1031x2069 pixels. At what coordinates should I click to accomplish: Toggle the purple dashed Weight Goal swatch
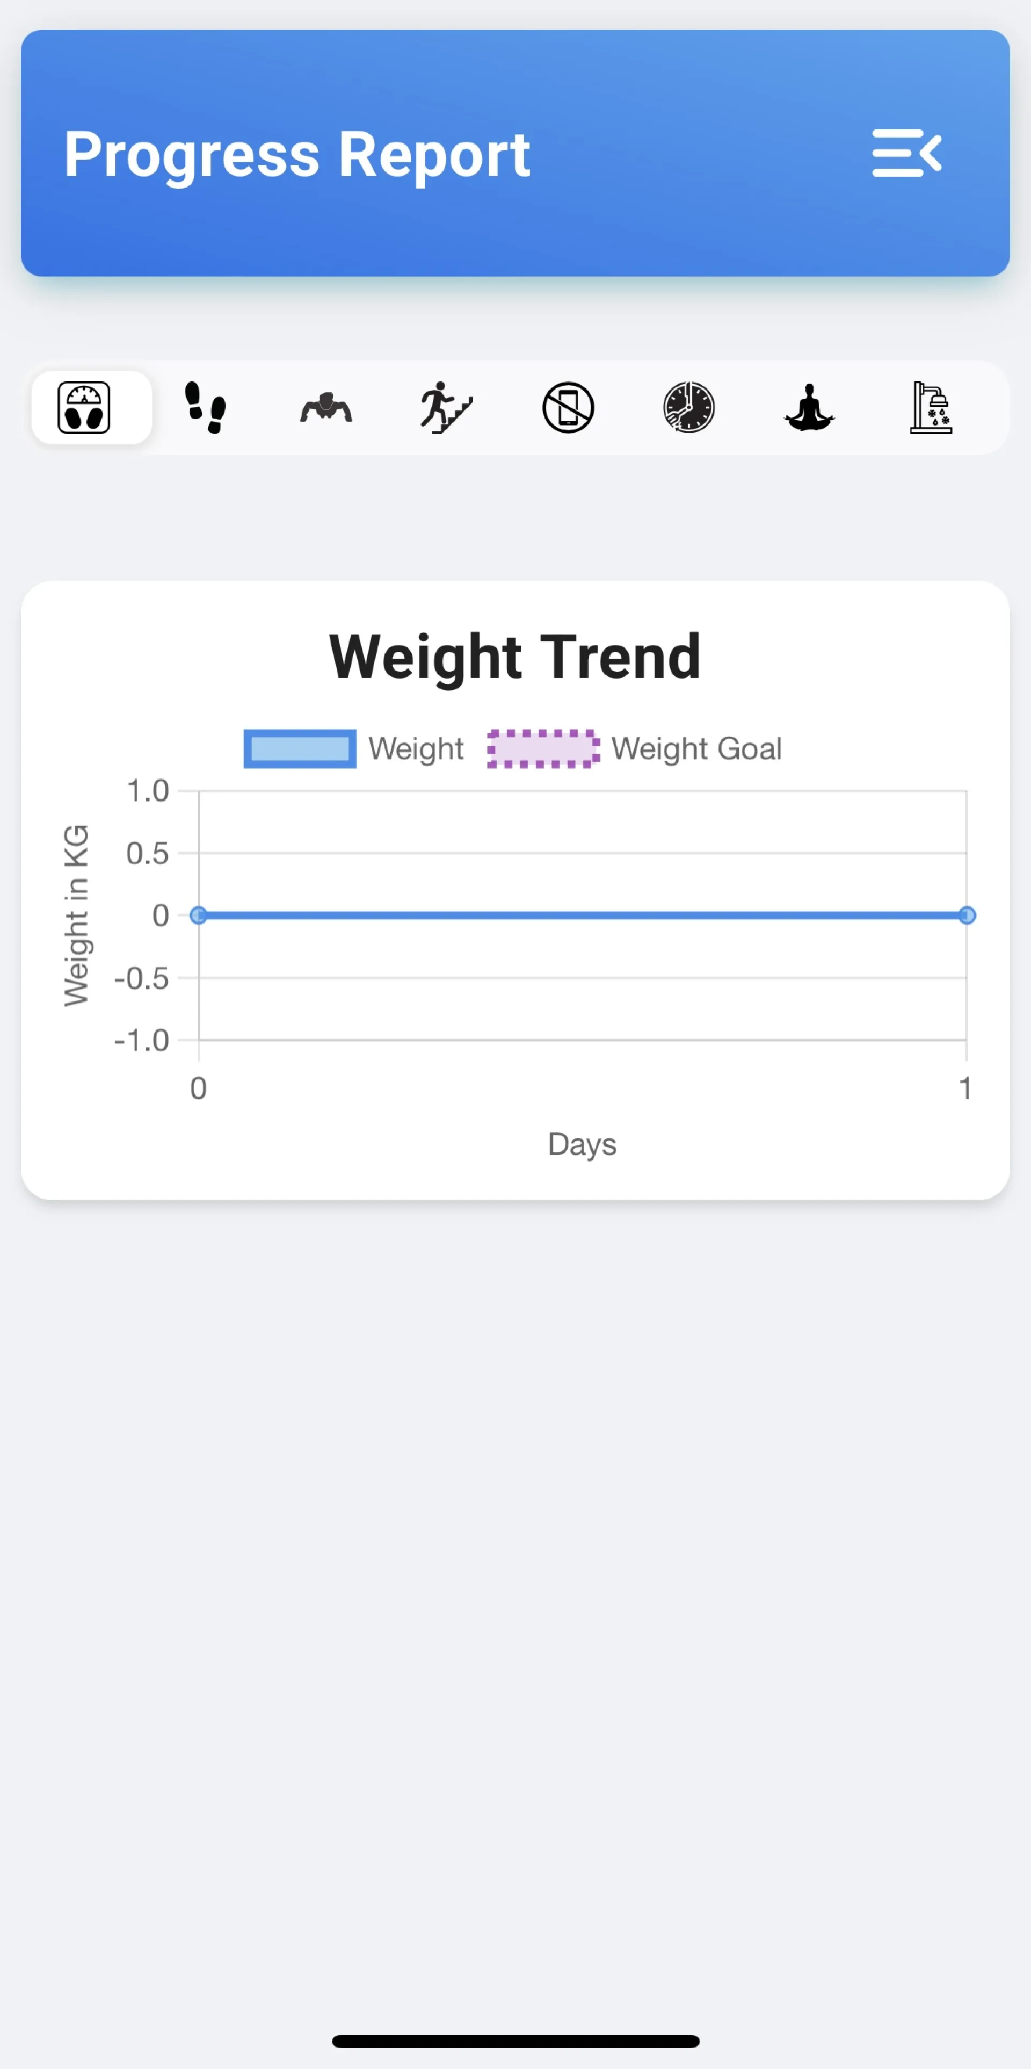(x=543, y=748)
